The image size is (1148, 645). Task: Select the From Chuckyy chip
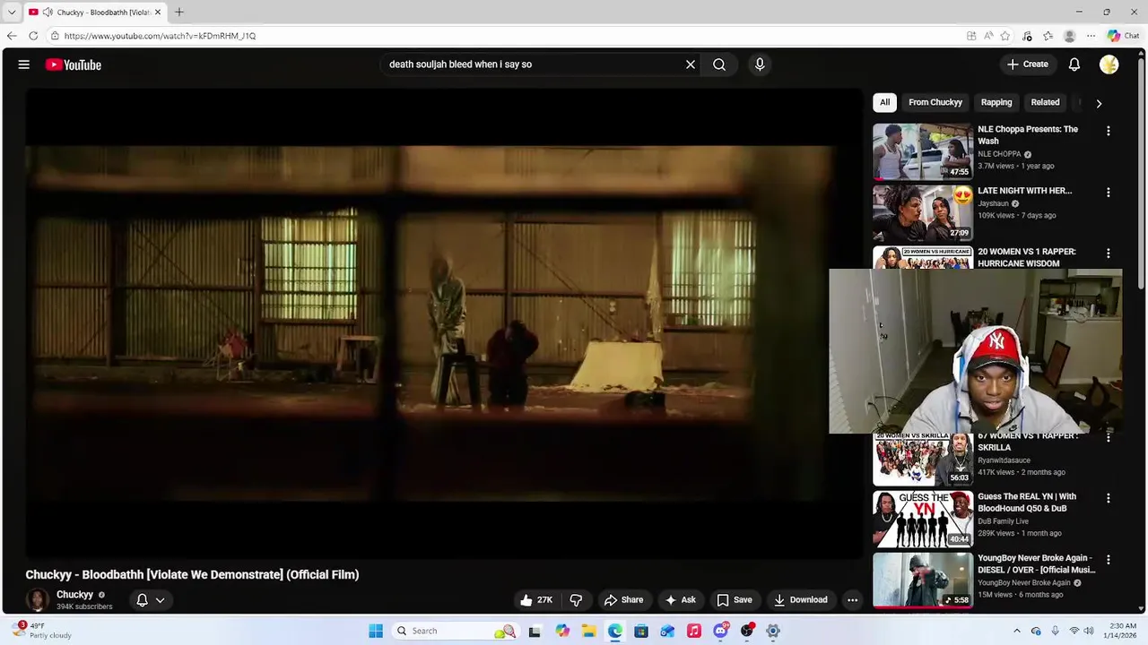point(935,102)
